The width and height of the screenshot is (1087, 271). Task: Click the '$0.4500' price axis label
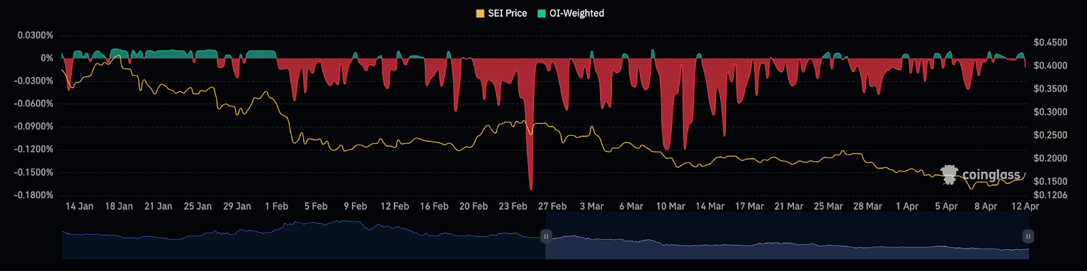tap(1050, 43)
